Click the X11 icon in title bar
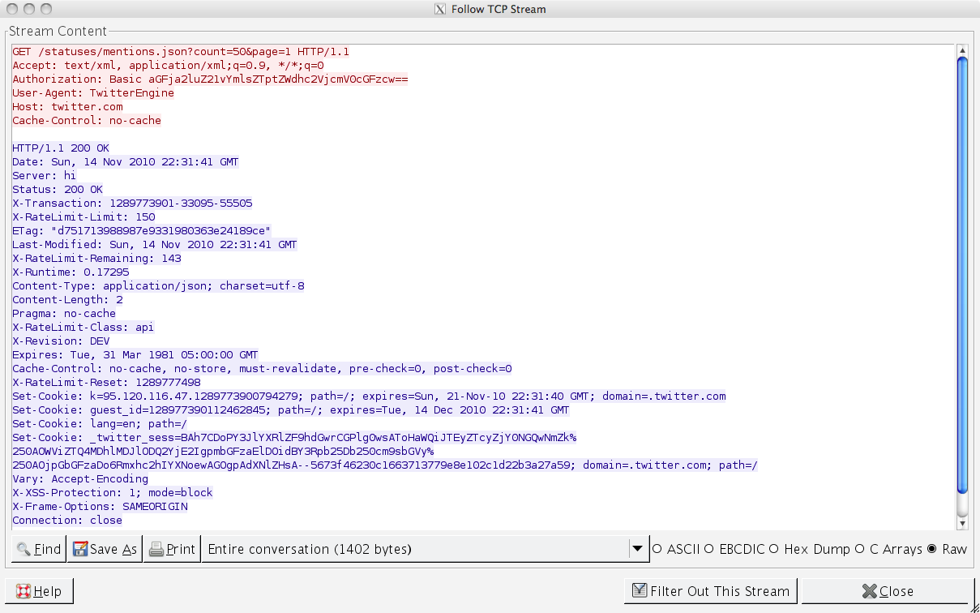This screenshot has height=613, width=980. (440, 9)
